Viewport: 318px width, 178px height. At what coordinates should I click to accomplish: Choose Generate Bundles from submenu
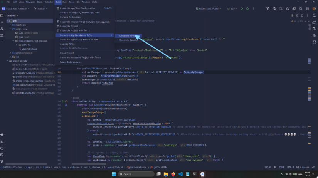128,40
